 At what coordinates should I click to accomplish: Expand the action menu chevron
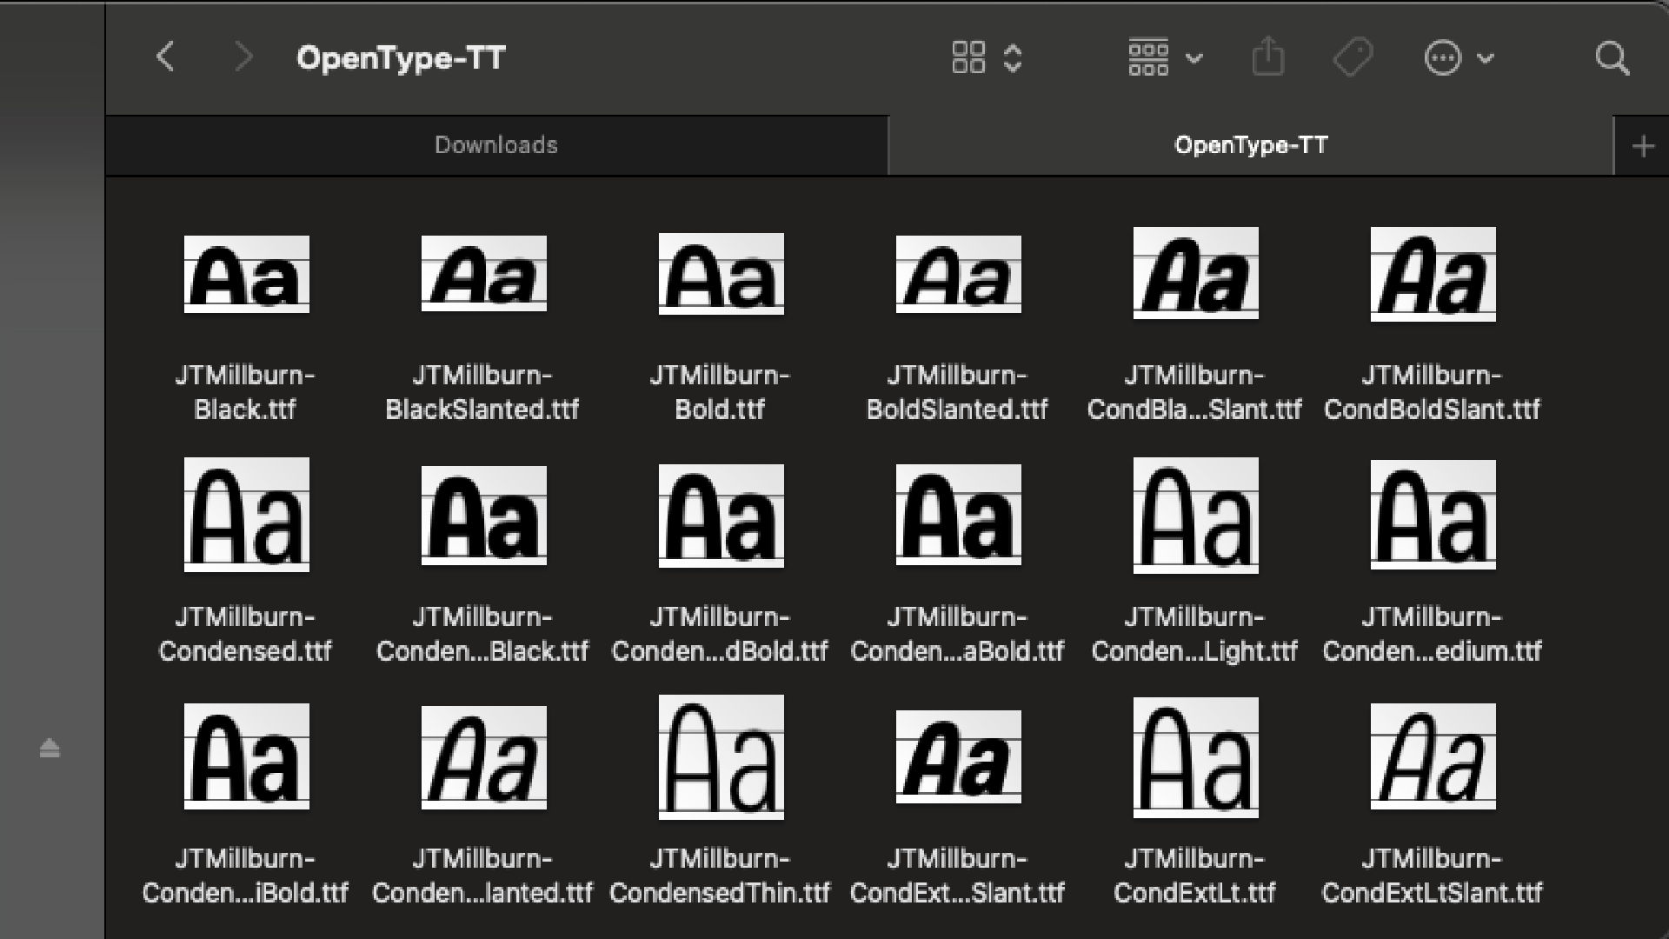1486,58
